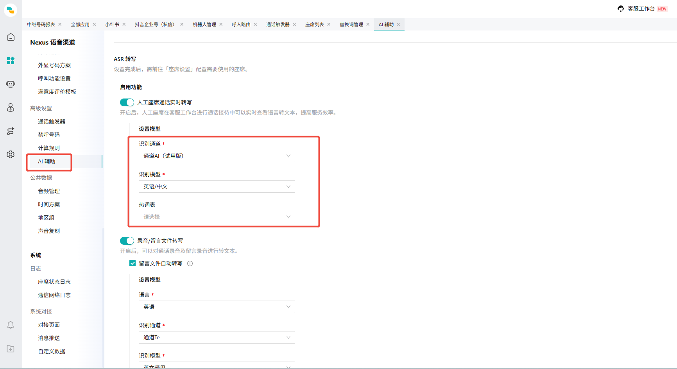
Task: Open 识别通道 dropdown showing 通道AI（试用版）
Action: pyautogui.click(x=217, y=156)
